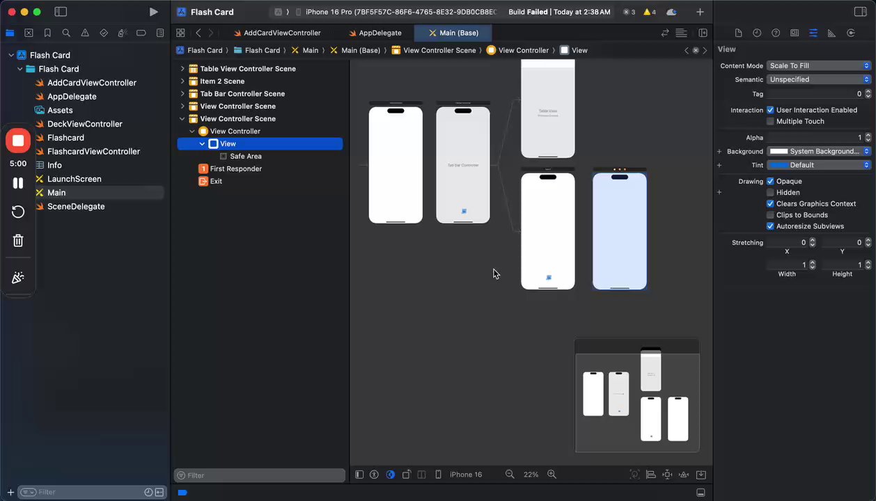This screenshot has width=876, height=501.
Task: Select FlashcardViewController in project navigator
Action: pos(93,151)
